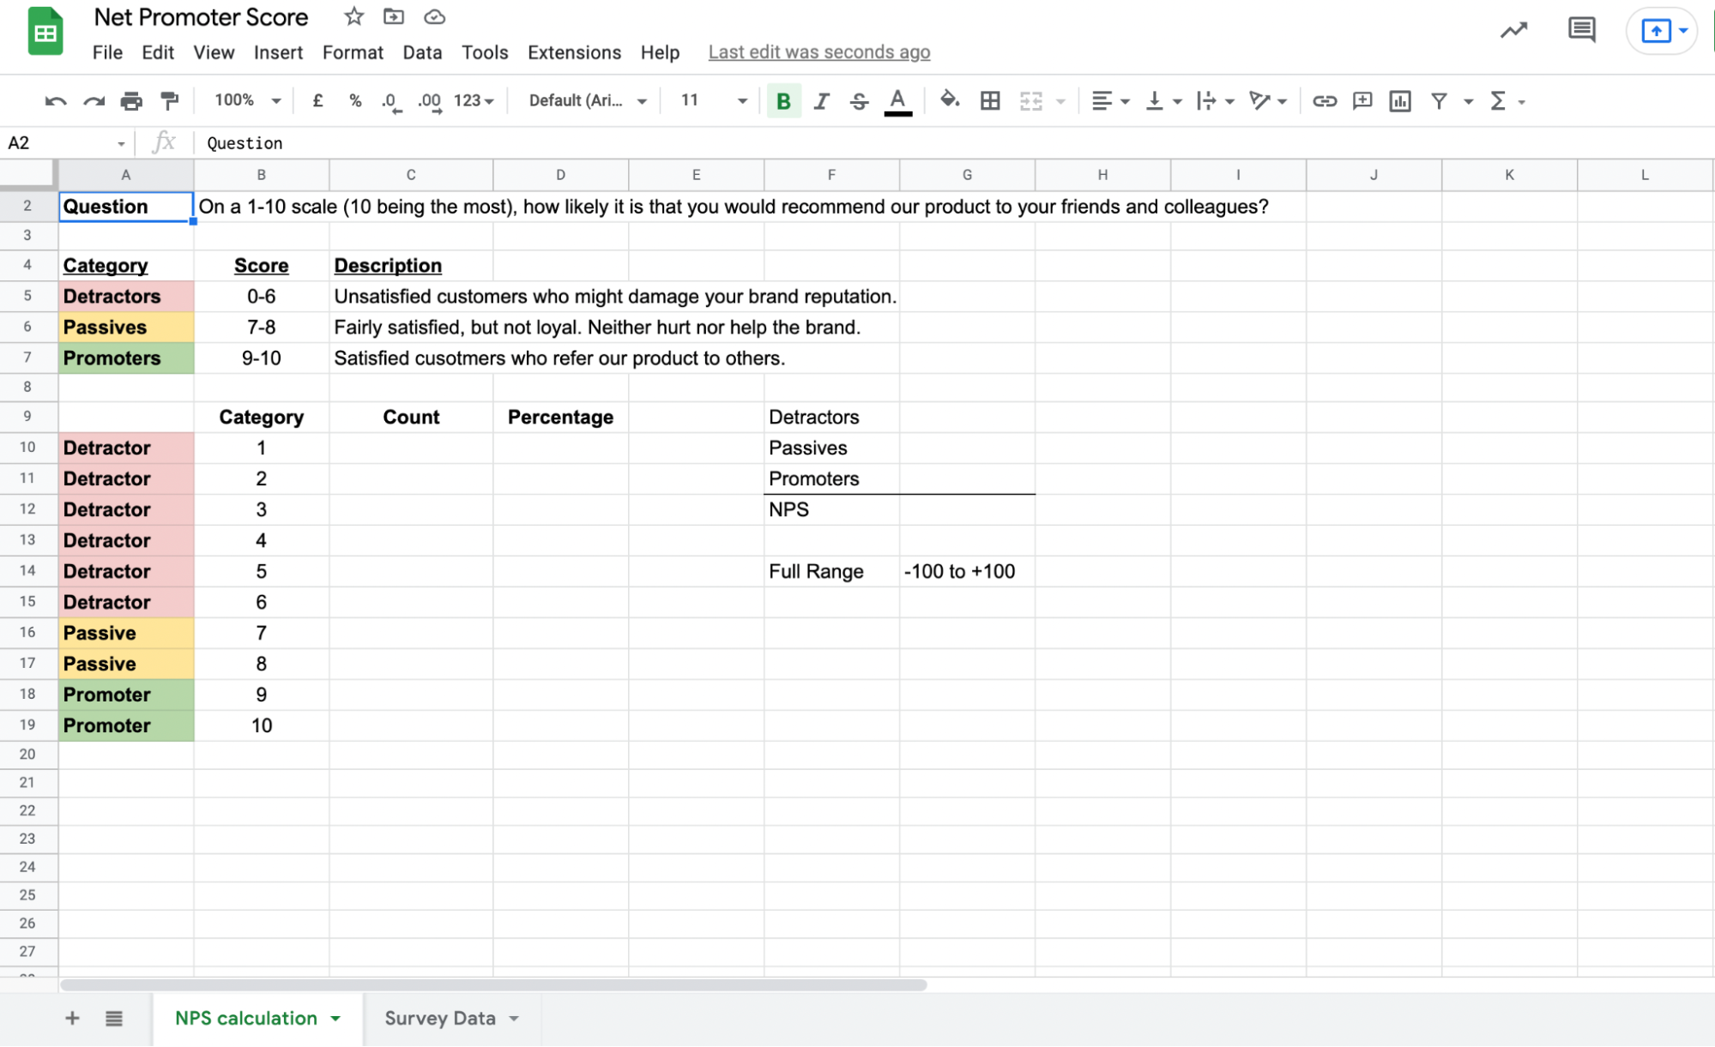Toggle bold formatting
Image resolution: width=1715 pixels, height=1047 pixels.
(x=782, y=100)
